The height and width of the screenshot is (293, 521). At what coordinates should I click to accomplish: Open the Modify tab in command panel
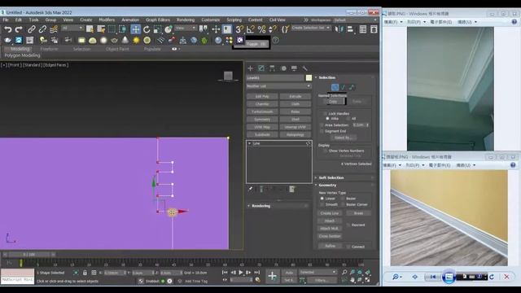pos(261,68)
